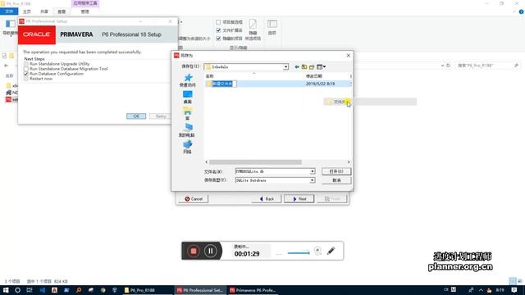
Task: Toggle hidden items checkbox in ribbon
Action: (218, 39)
